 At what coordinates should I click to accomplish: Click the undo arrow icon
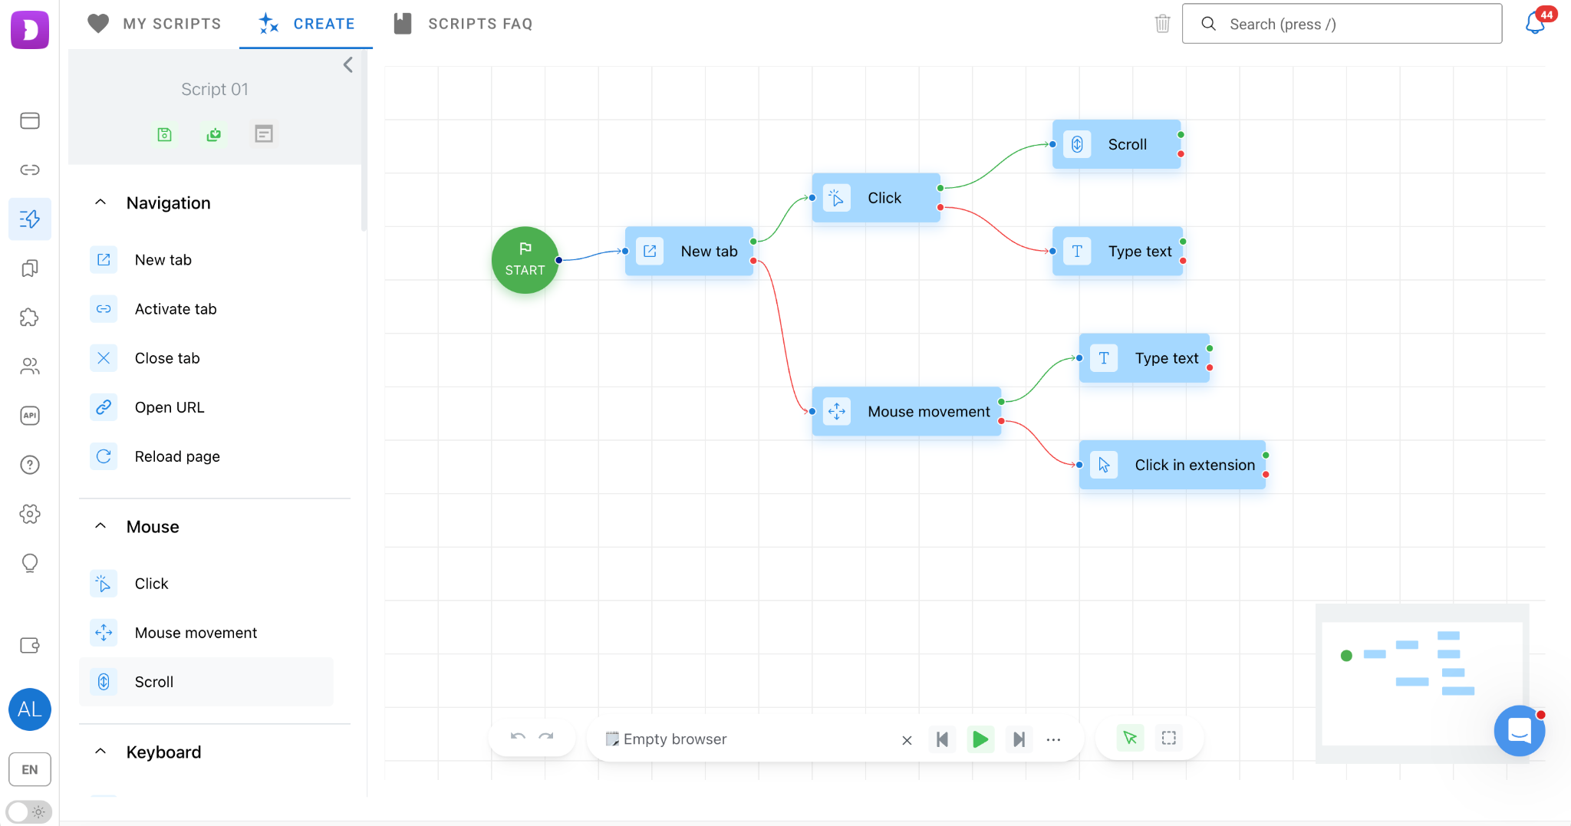tap(518, 737)
